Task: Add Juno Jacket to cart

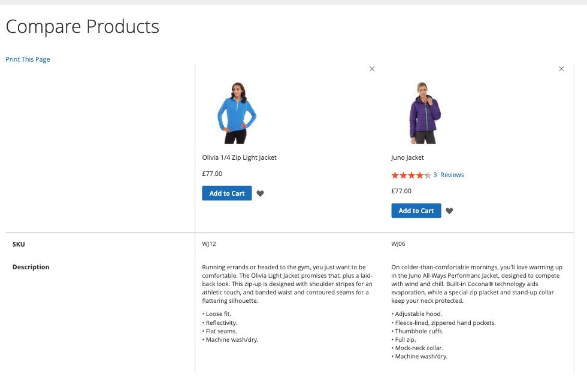Action: coord(416,211)
